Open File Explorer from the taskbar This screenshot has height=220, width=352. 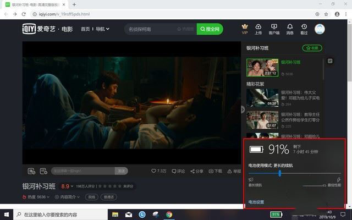pos(115,215)
